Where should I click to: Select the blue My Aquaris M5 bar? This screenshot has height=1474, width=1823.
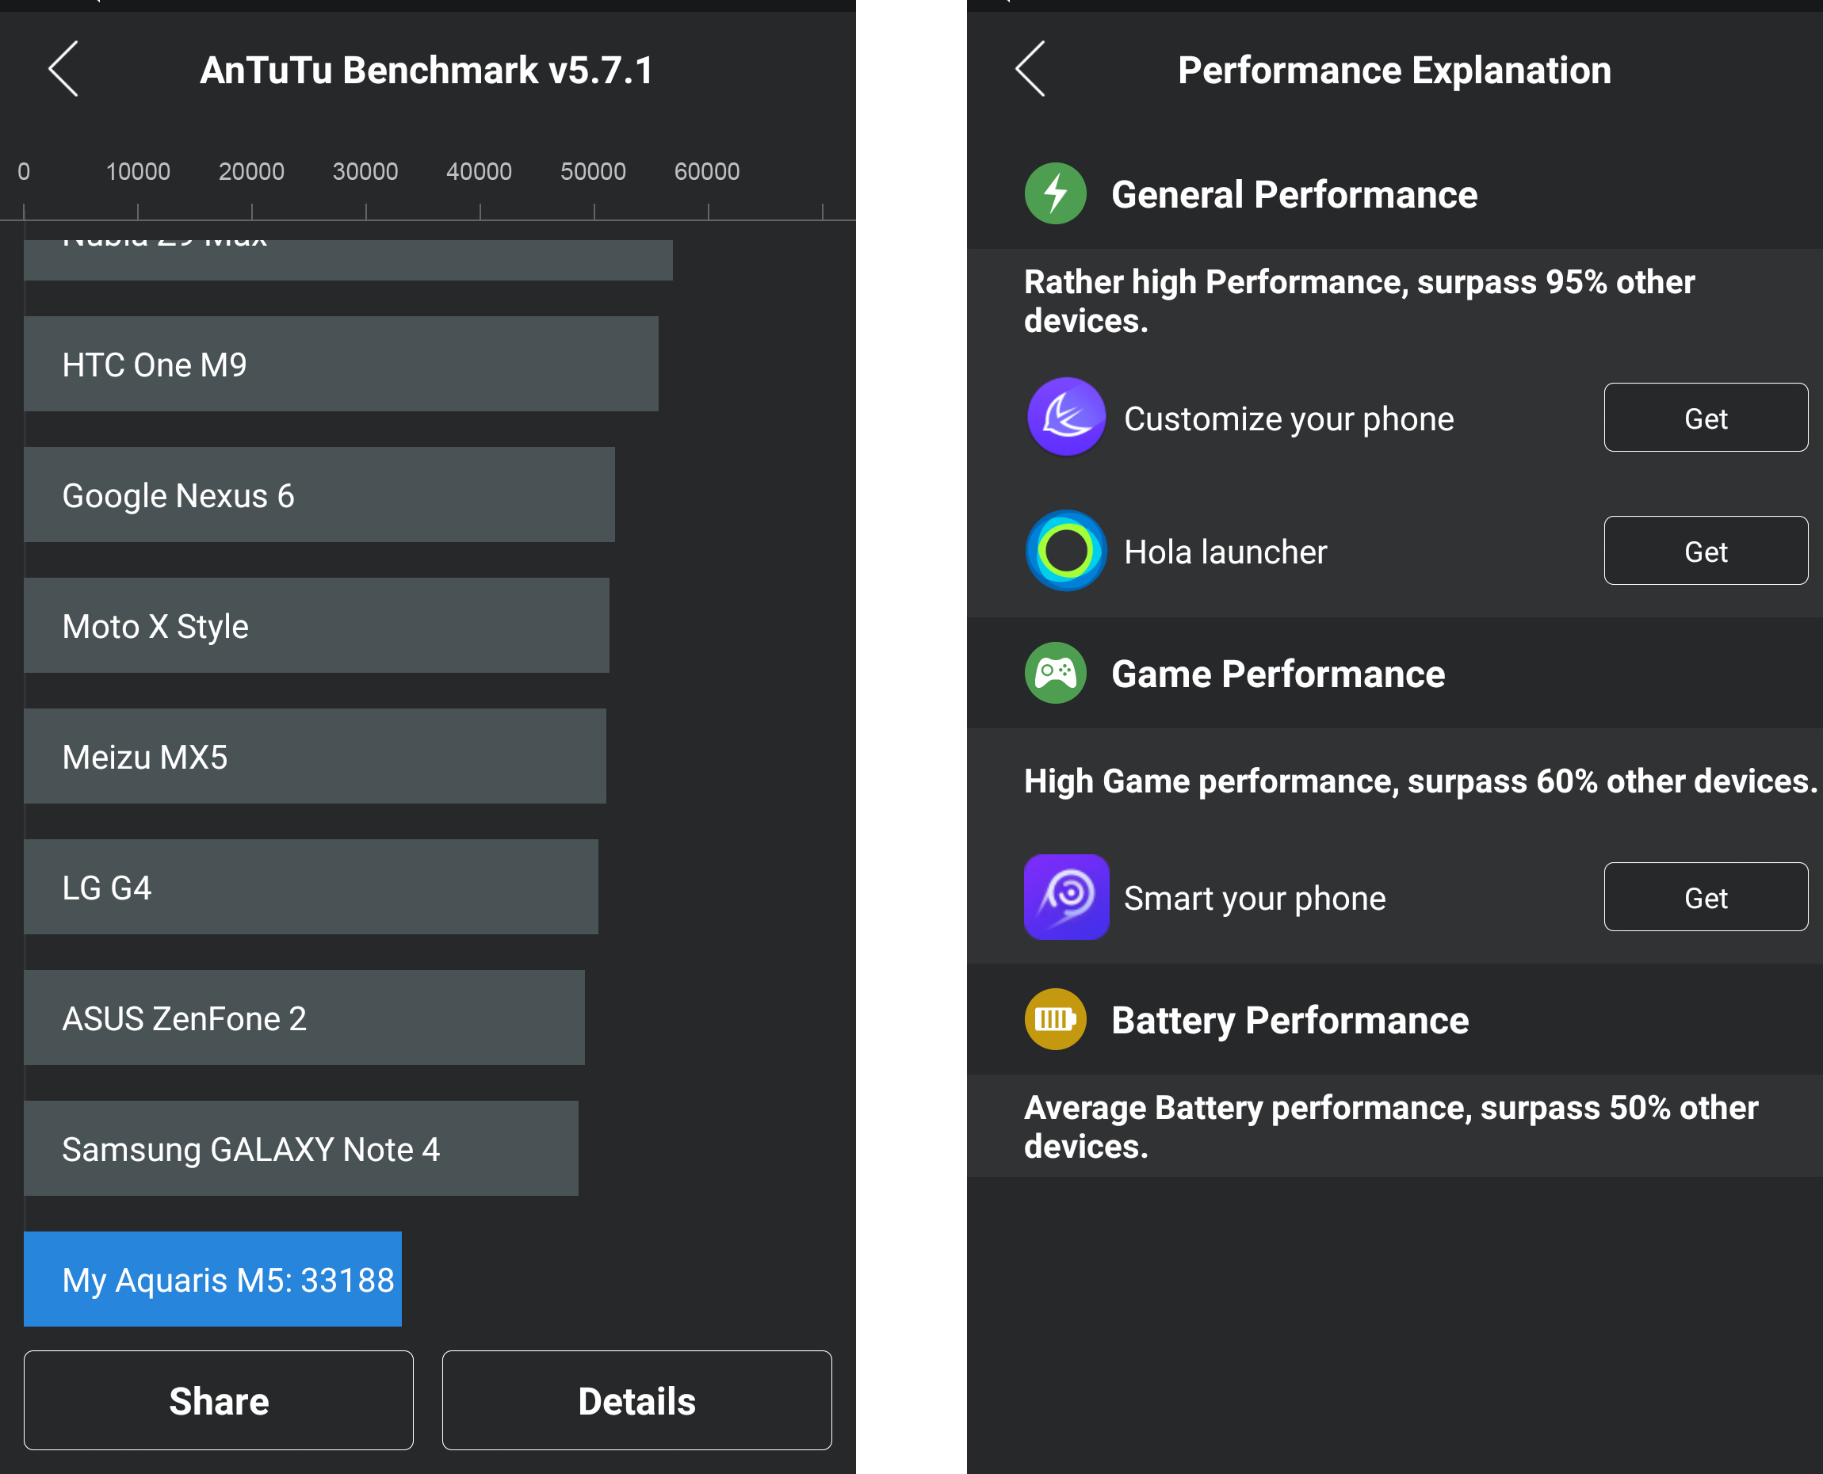pyautogui.click(x=212, y=1279)
